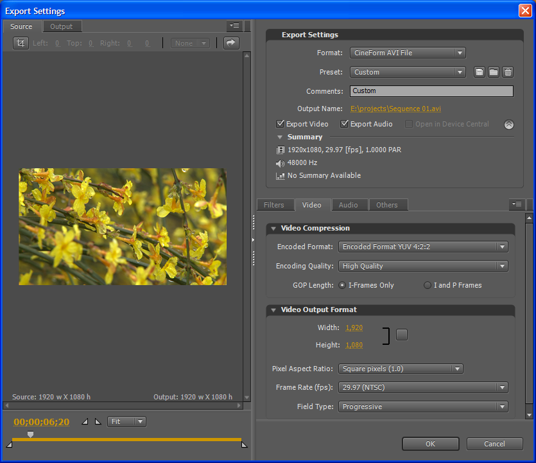This screenshot has height=463, width=536.
Task: Click the save preset icon
Action: coord(480,72)
